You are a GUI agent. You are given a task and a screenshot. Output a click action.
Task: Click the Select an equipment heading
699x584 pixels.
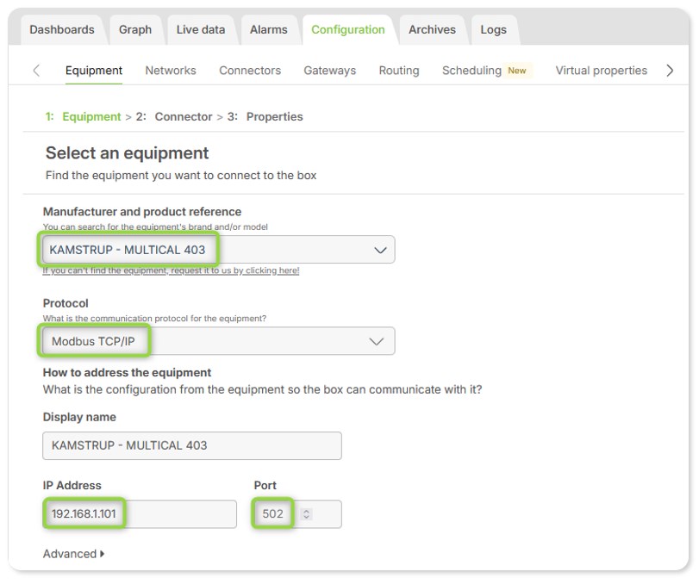(127, 152)
